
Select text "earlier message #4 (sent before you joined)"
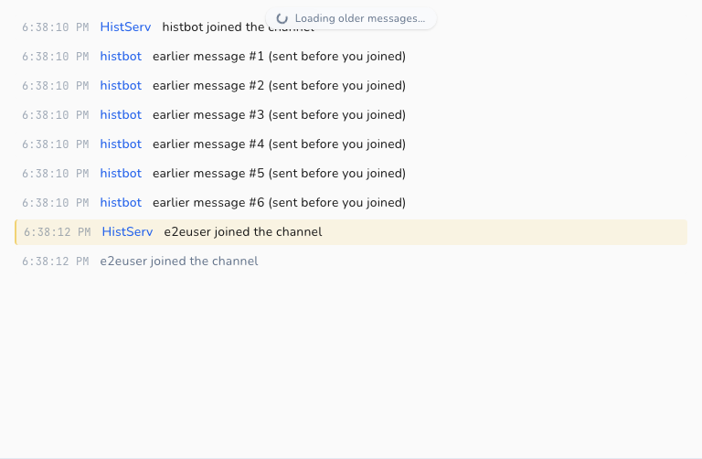pyautogui.click(x=279, y=144)
